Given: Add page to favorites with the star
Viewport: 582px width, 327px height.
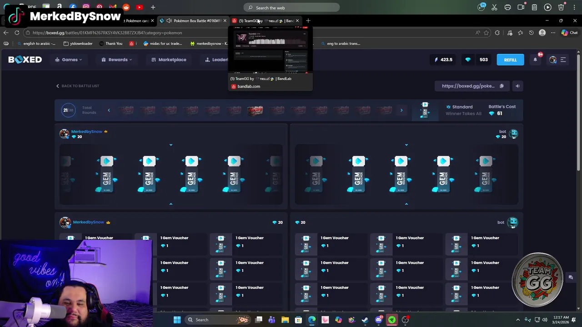Looking at the screenshot, I should (x=487, y=33).
